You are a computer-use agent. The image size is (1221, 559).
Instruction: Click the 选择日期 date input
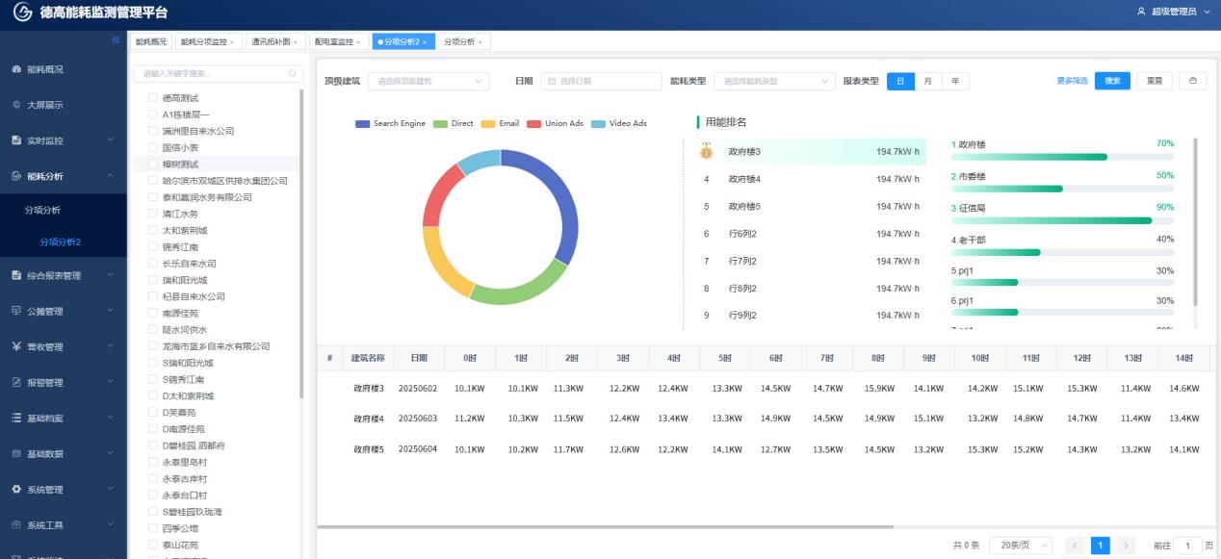point(601,82)
